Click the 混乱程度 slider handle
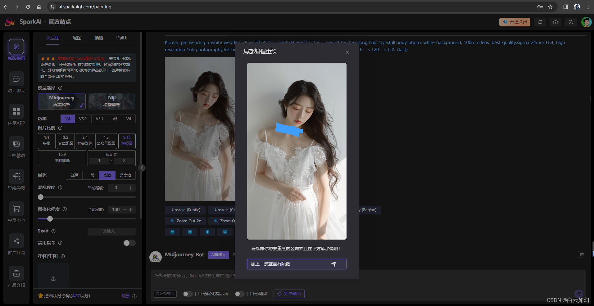Viewport: 594px width, 306px height. pyautogui.click(x=41, y=197)
